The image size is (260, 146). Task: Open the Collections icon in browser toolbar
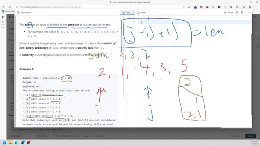coord(244,7)
